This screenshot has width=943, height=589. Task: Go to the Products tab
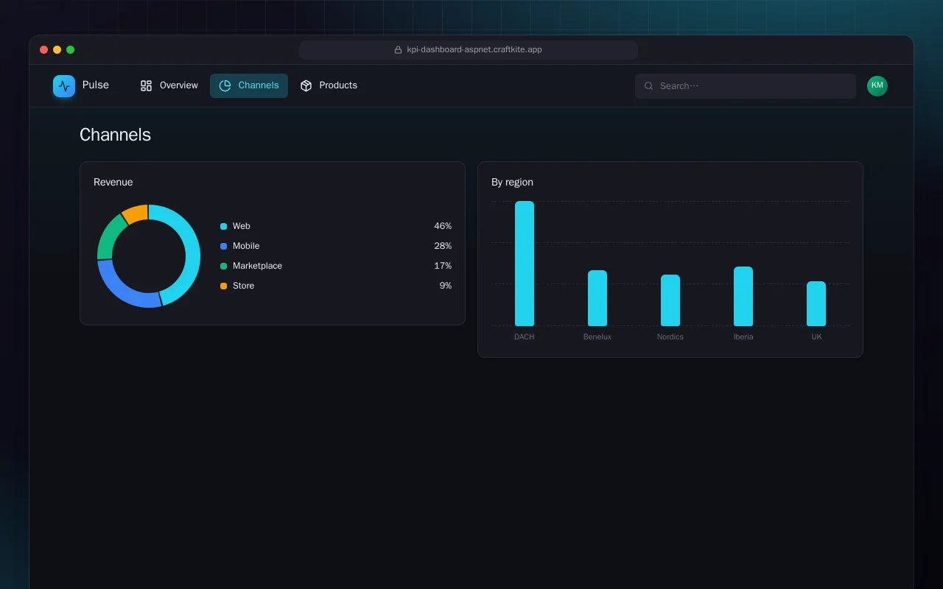click(329, 85)
